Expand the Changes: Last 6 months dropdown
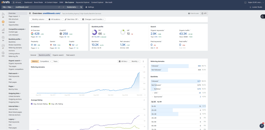 coord(93,19)
